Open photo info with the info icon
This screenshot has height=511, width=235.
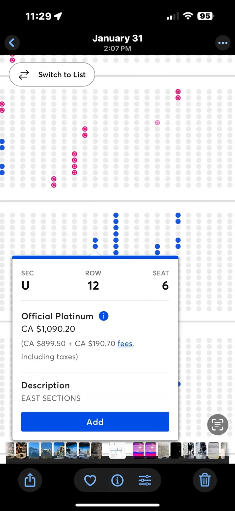pyautogui.click(x=117, y=480)
